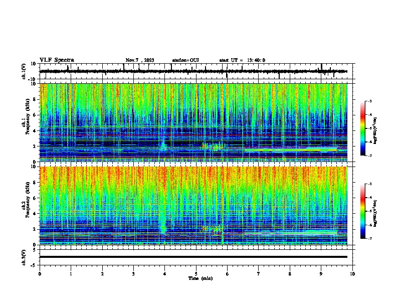Click the ch.2 frequency tick label "2"
This screenshot has height=307, width=397.
point(35,229)
